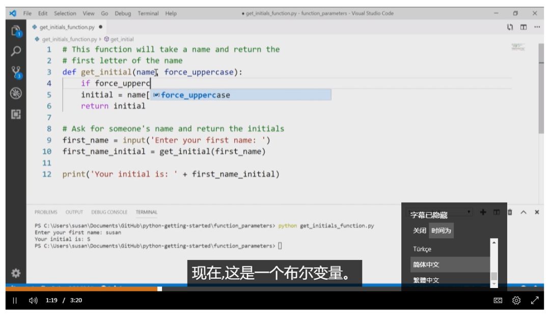550x317 pixels.
Task: Close the terminal panel
Action: pyautogui.click(x=537, y=212)
